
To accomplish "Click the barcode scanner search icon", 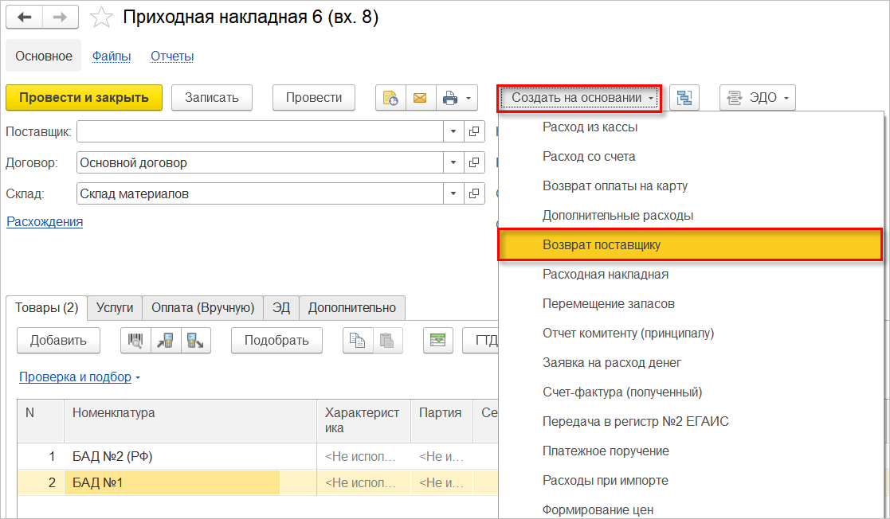I will point(135,341).
